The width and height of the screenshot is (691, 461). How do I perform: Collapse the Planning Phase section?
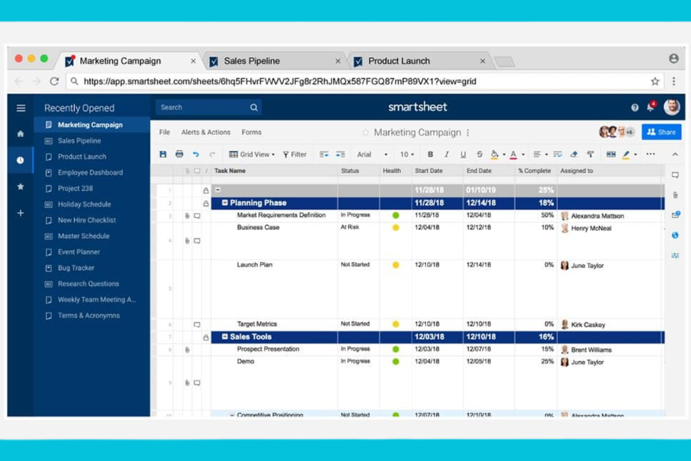(225, 203)
